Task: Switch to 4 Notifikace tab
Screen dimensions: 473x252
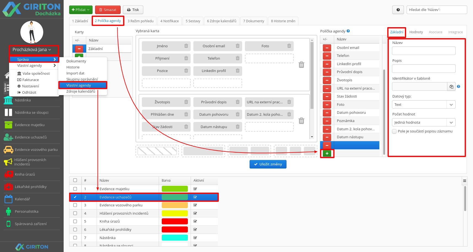Action: pos(169,21)
